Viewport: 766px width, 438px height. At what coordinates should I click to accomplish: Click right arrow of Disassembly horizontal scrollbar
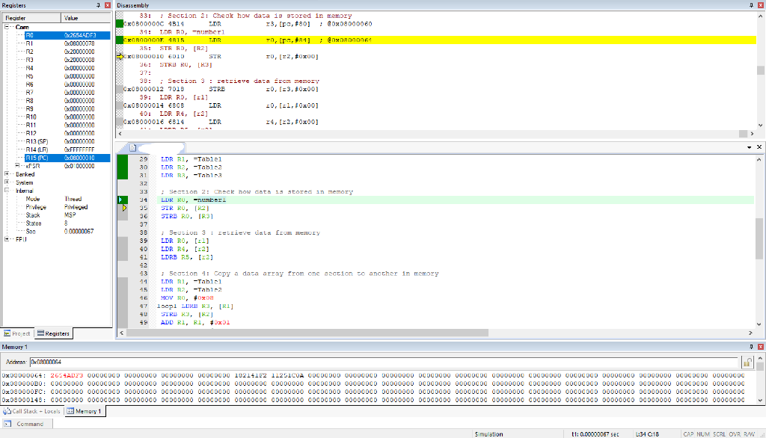tap(752, 134)
